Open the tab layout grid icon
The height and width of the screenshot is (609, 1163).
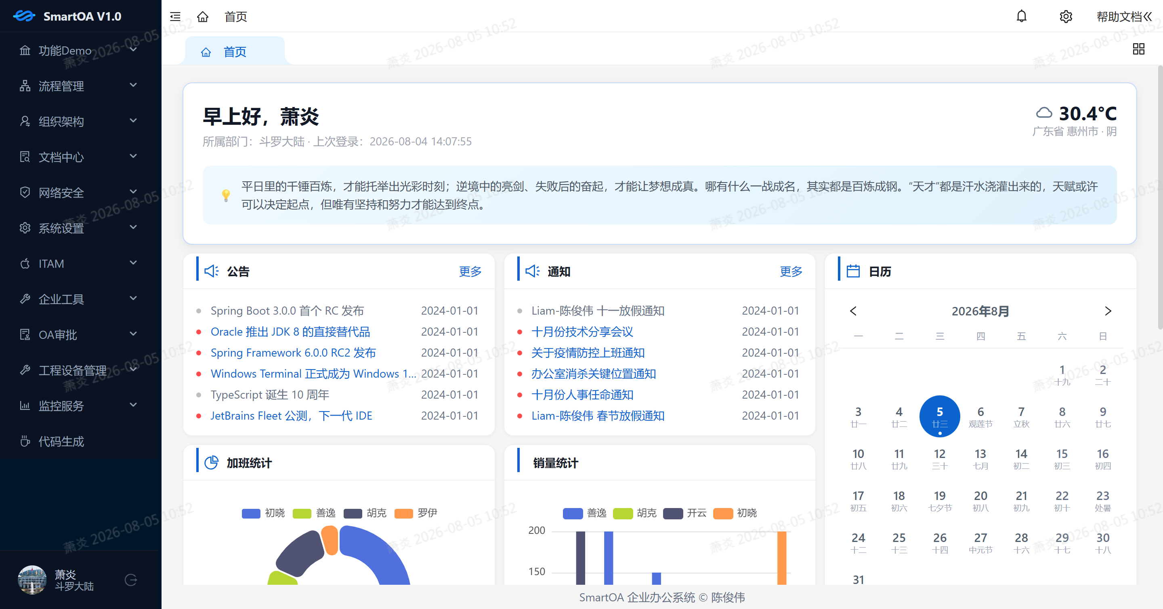1138,49
